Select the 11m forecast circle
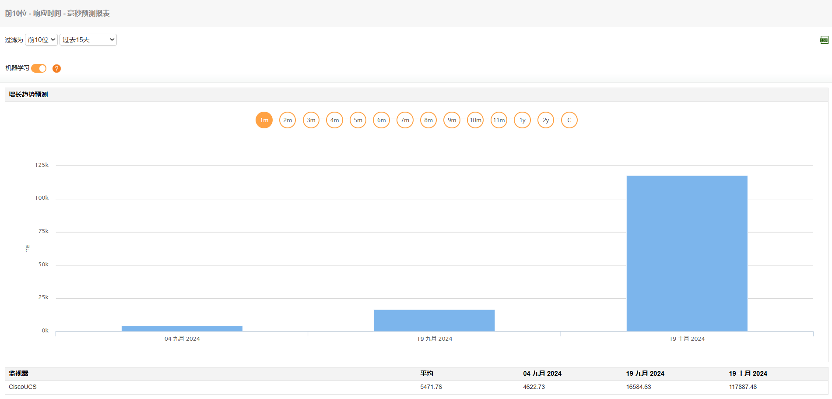 click(499, 120)
